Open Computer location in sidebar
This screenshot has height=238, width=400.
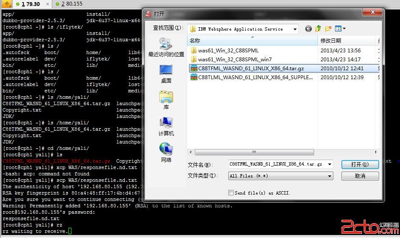[x=166, y=126]
